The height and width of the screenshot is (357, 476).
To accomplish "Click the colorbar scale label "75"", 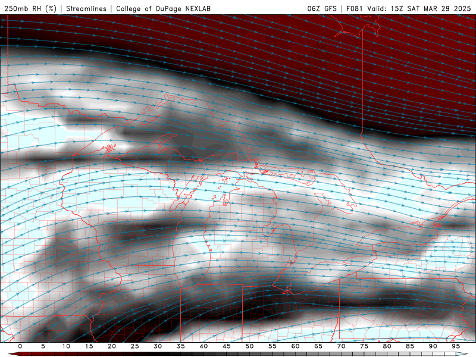I will coord(364,346).
